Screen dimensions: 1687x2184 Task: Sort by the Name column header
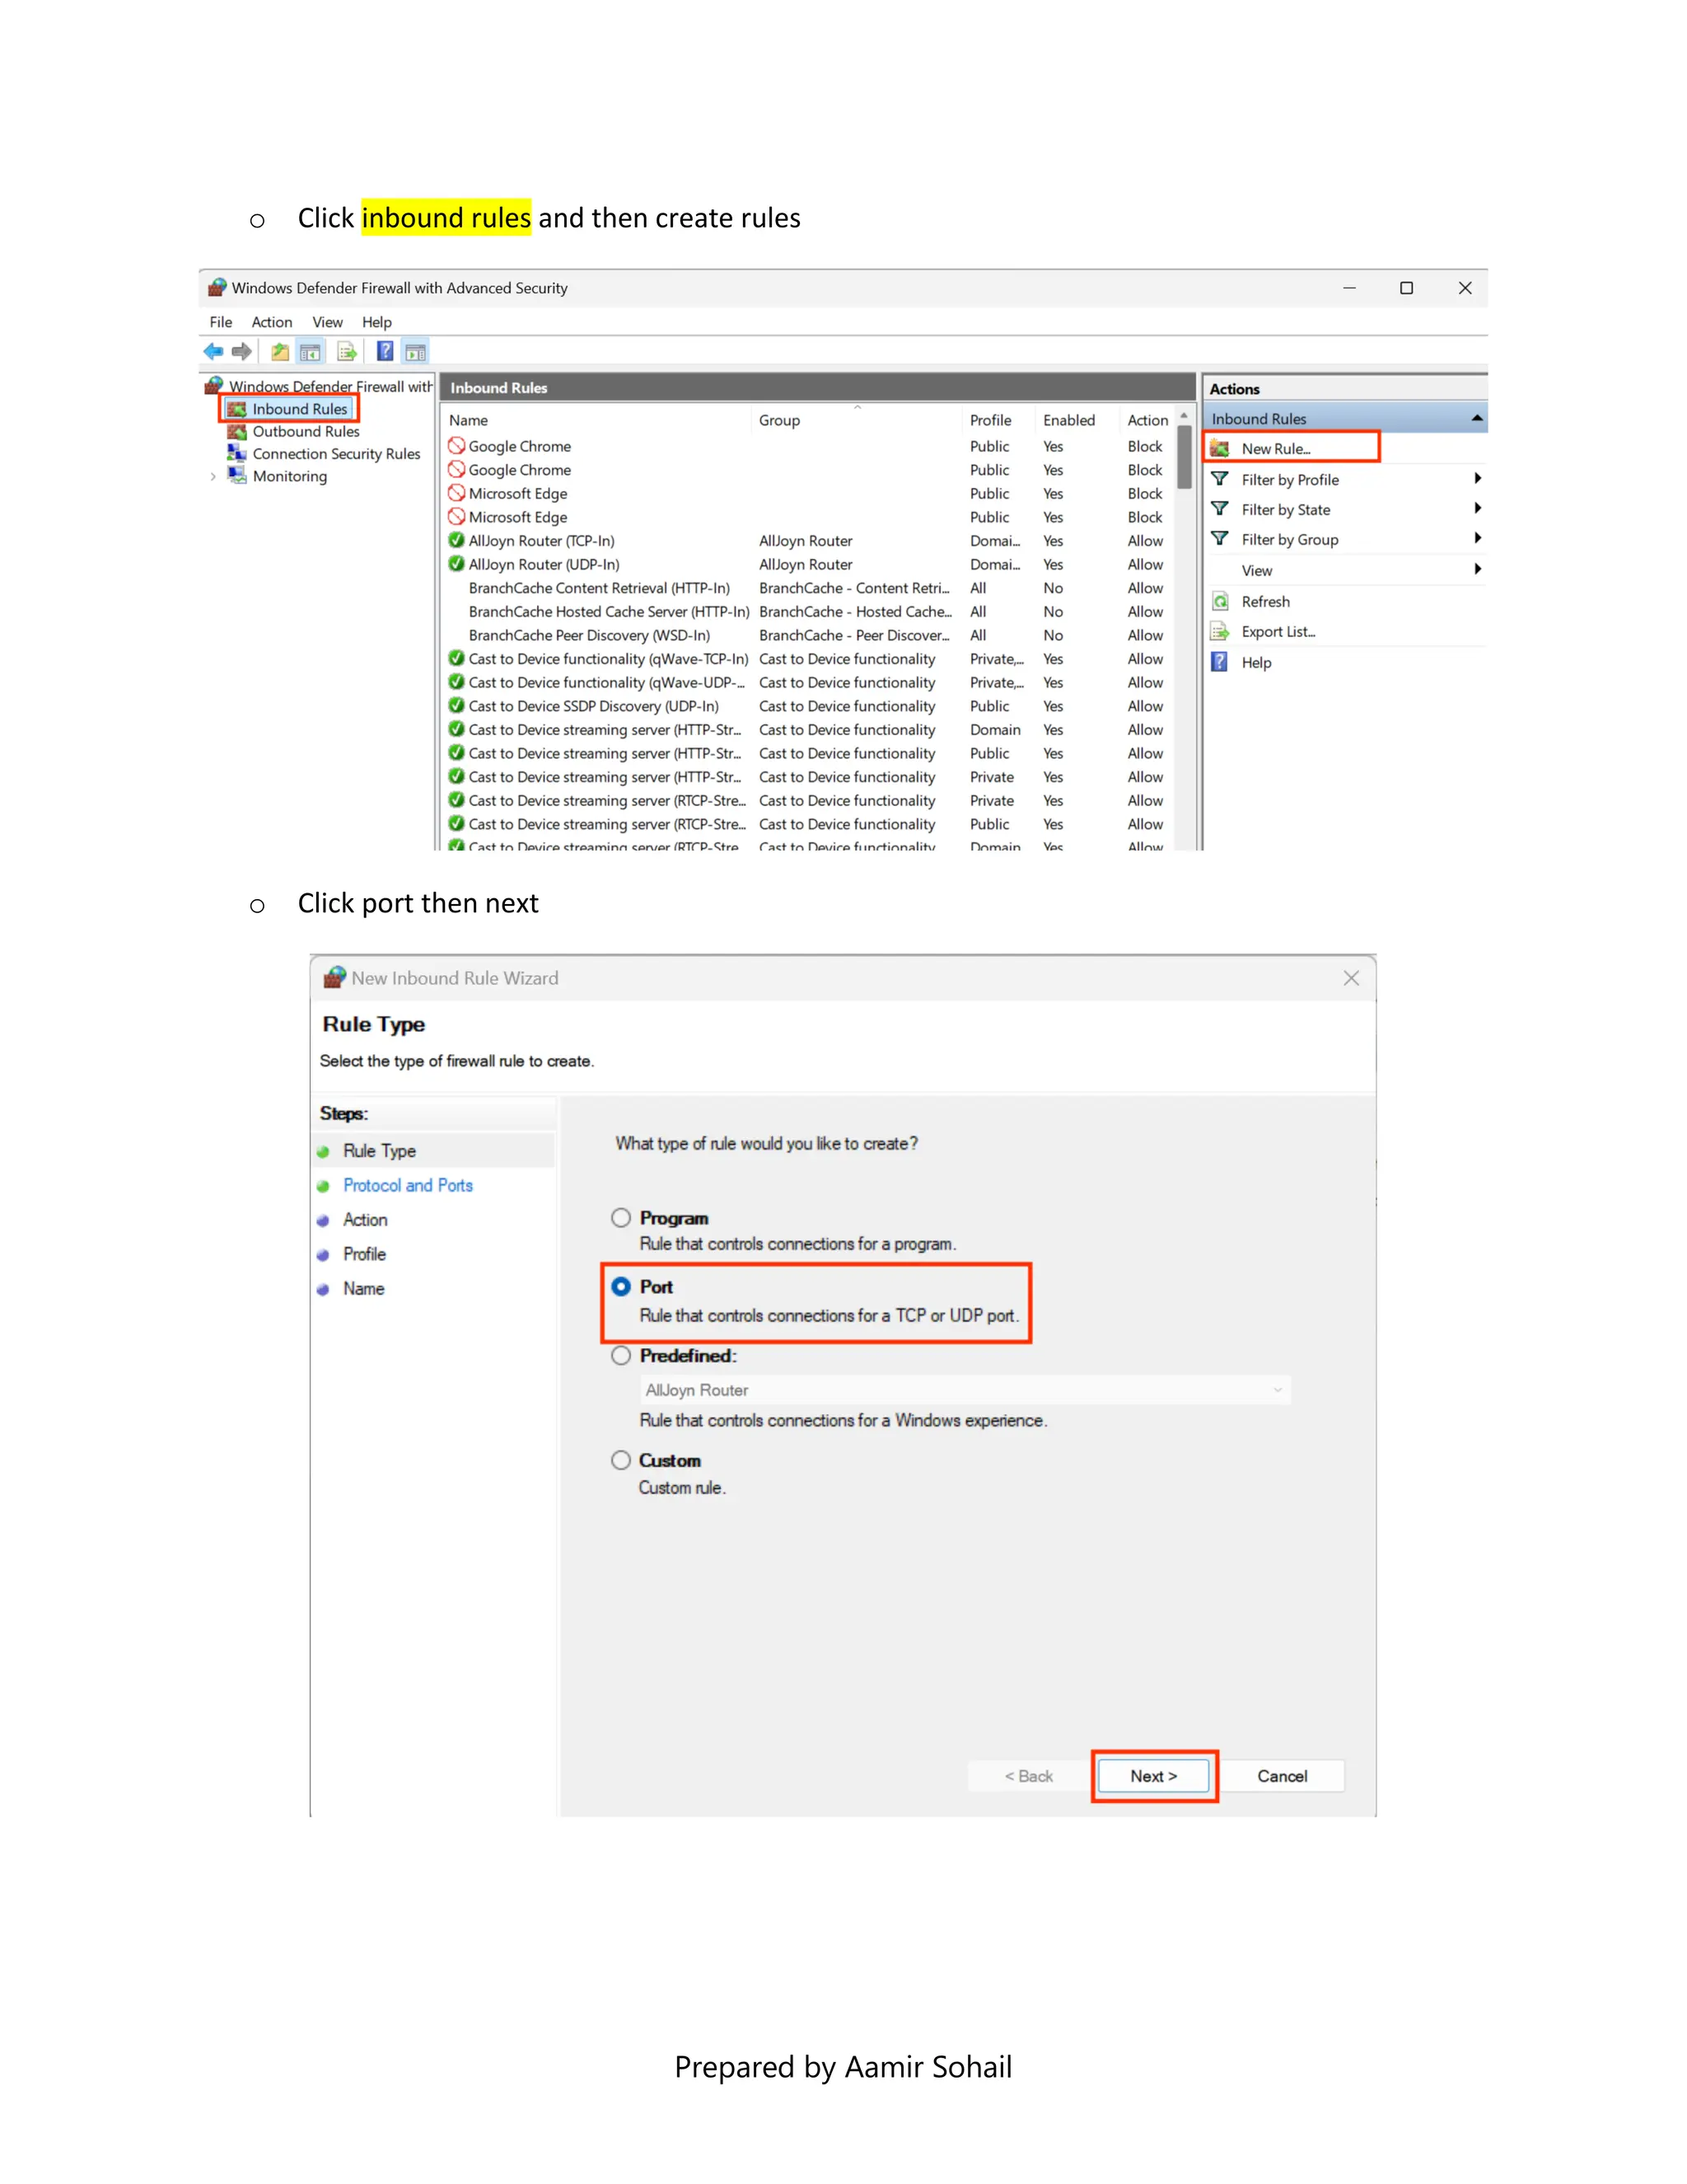[596, 420]
